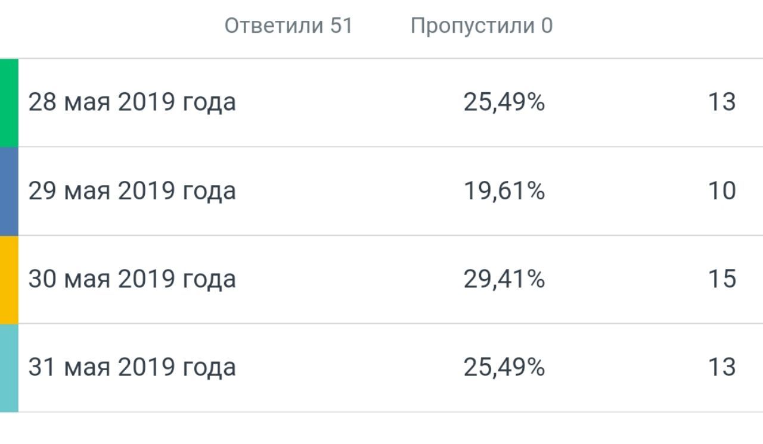Image resolution: width=763 pixels, height=444 pixels.
Task: Click the 19,61% percentage value
Action: coord(504,191)
